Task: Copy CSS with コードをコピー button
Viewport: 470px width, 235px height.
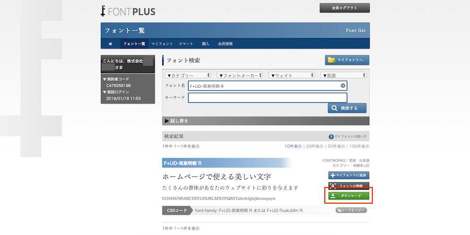Action: [x=351, y=210]
